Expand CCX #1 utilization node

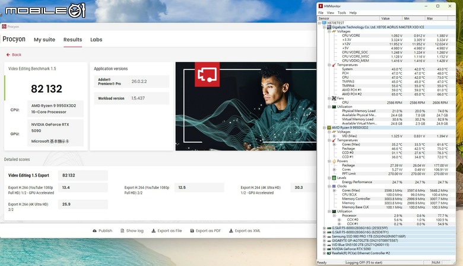tap(340, 224)
